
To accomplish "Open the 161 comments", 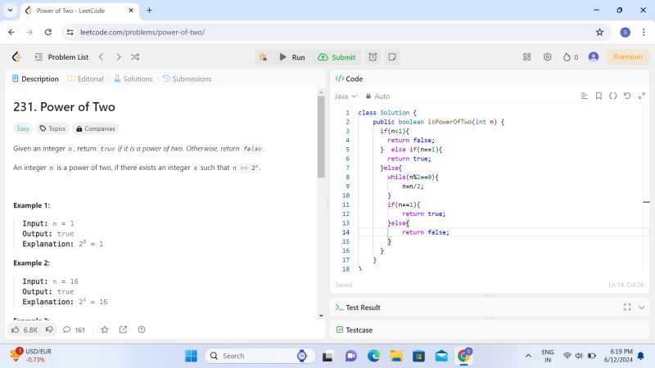I will (74, 330).
